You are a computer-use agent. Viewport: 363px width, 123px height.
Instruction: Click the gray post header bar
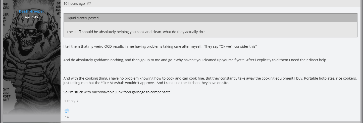pyautogui.click(x=211, y=4)
